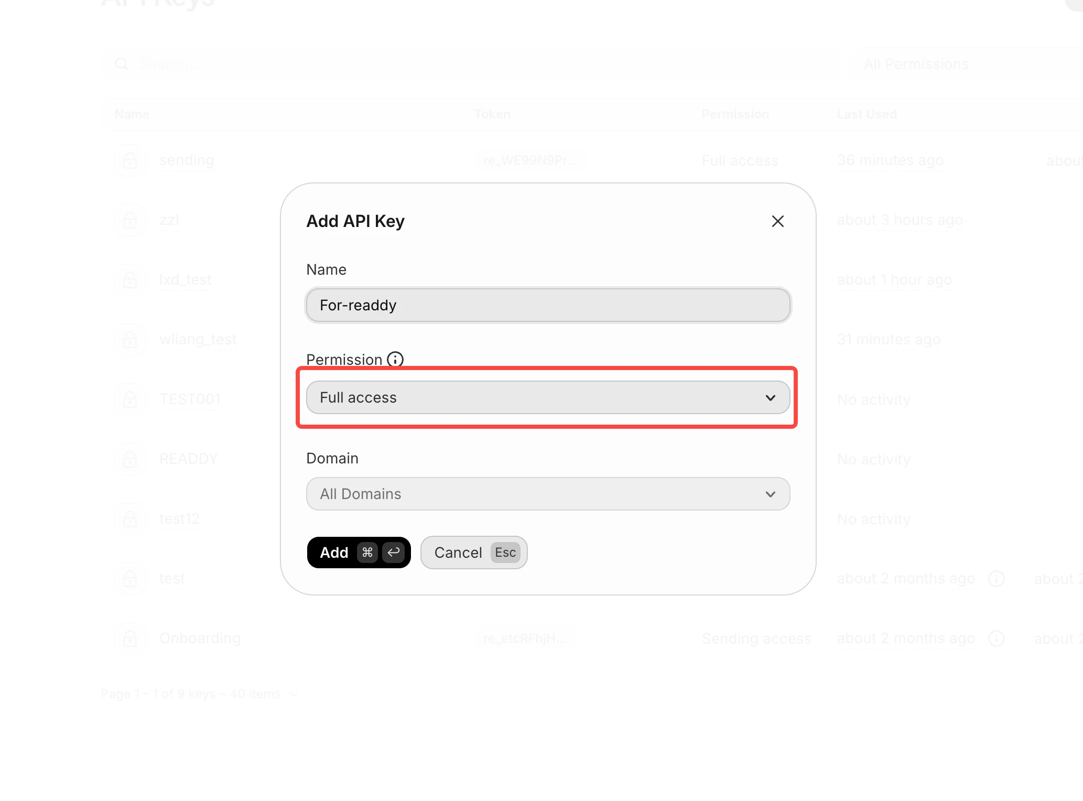
Task: Expand the page items count selector
Action: tap(294, 694)
